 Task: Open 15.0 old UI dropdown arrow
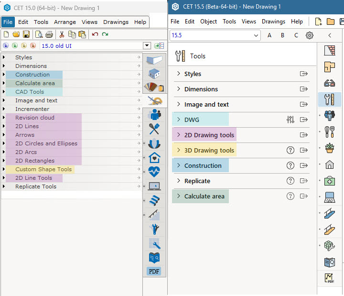(x=147, y=46)
